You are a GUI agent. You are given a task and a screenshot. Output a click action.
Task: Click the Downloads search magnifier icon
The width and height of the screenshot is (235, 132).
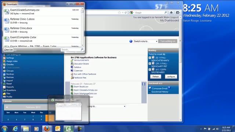82,49
